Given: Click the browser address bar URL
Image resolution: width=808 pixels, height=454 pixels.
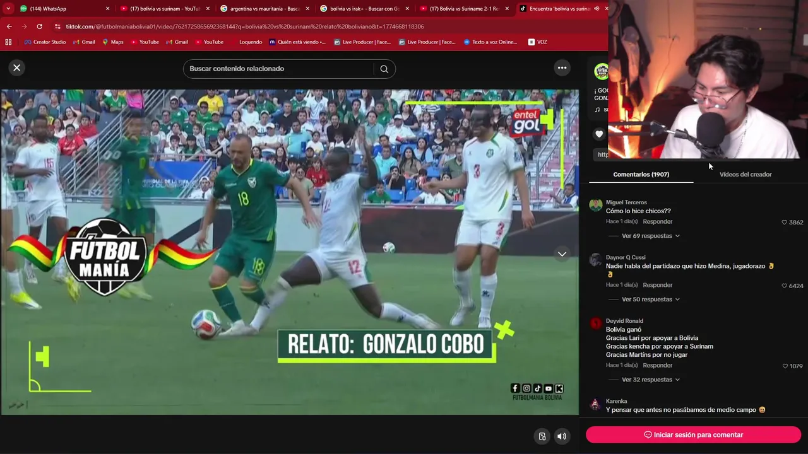Looking at the screenshot, I should click(x=245, y=26).
